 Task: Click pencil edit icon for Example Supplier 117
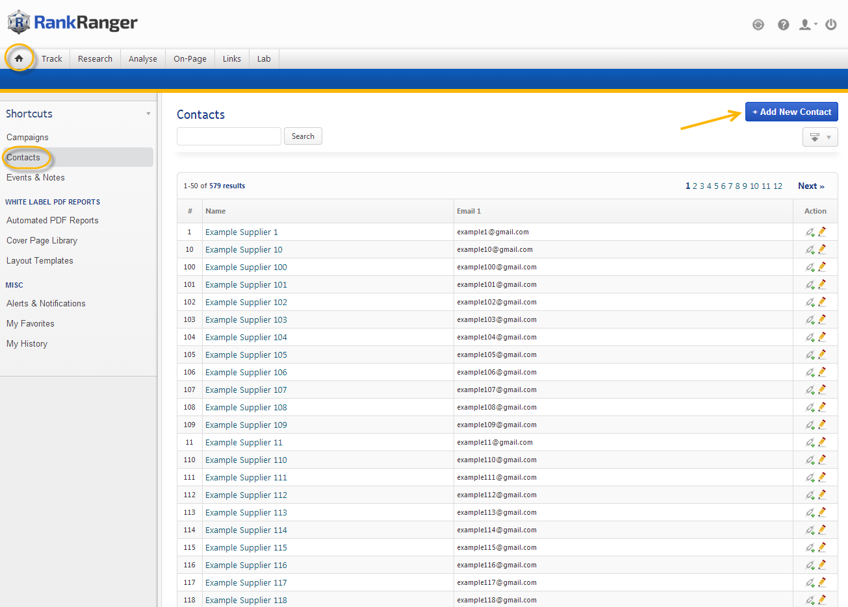(822, 582)
